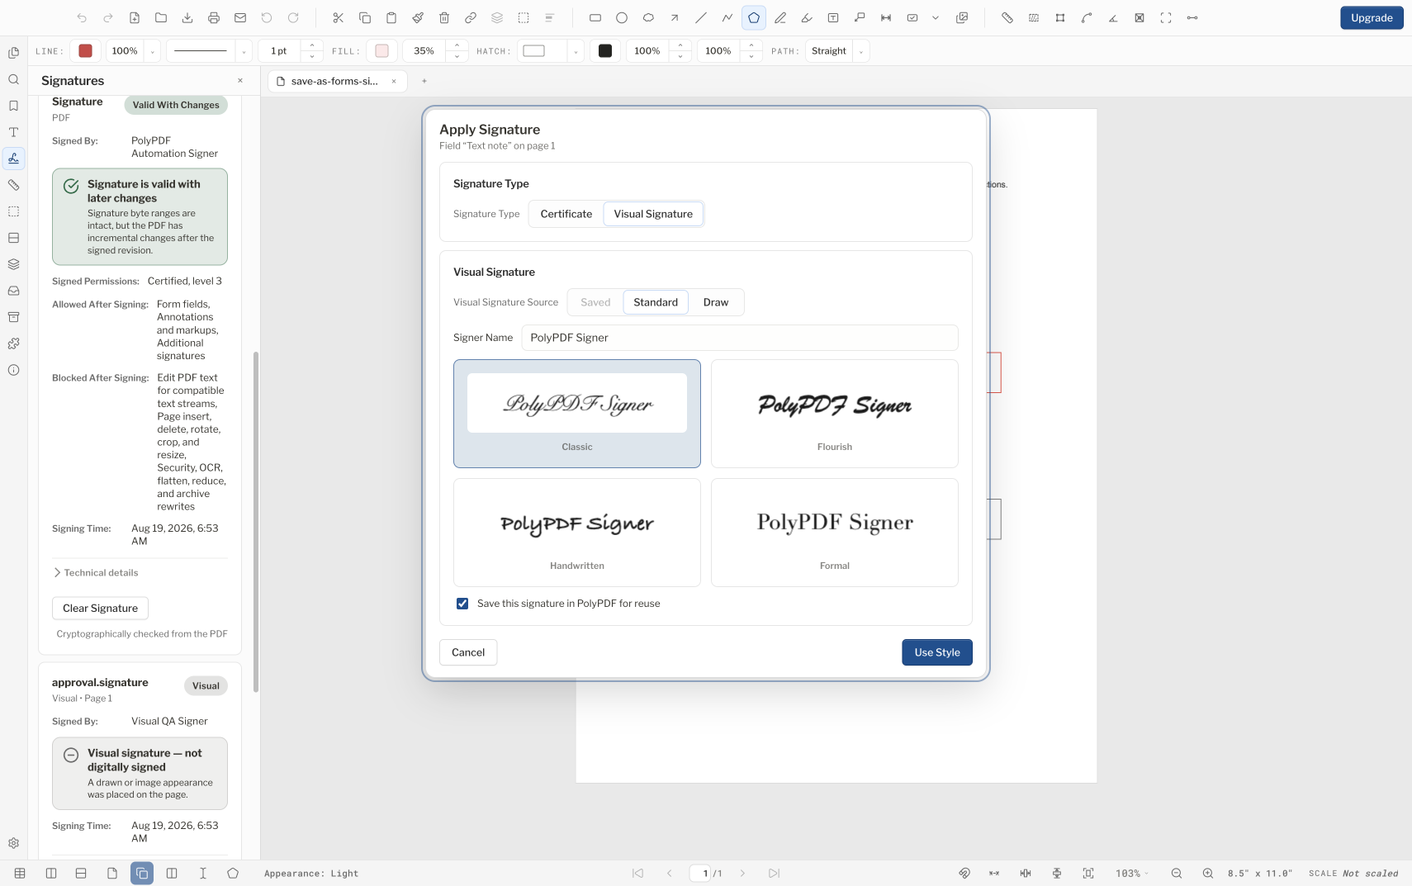Select the Classic signature style
Image resolution: width=1412 pixels, height=886 pixels.
point(577,414)
